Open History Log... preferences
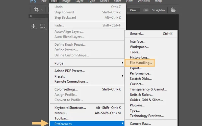The image size is (202, 126). pyautogui.click(x=151, y=57)
